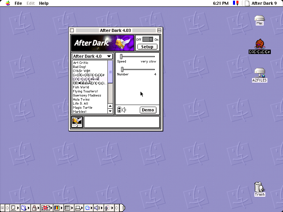Click the module list scroll up arrow
The width and height of the screenshot is (283, 212).
click(x=110, y=106)
